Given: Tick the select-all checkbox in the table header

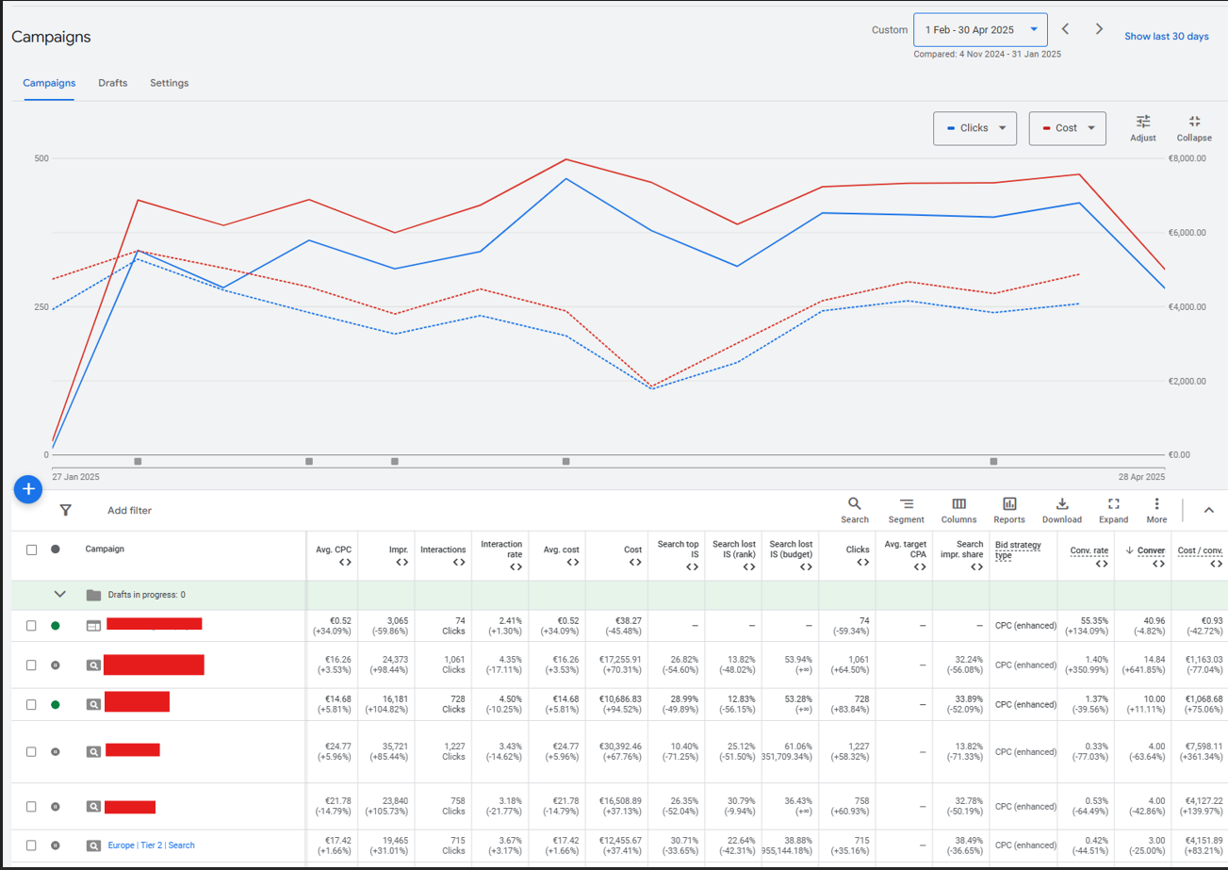Looking at the screenshot, I should click(x=31, y=550).
